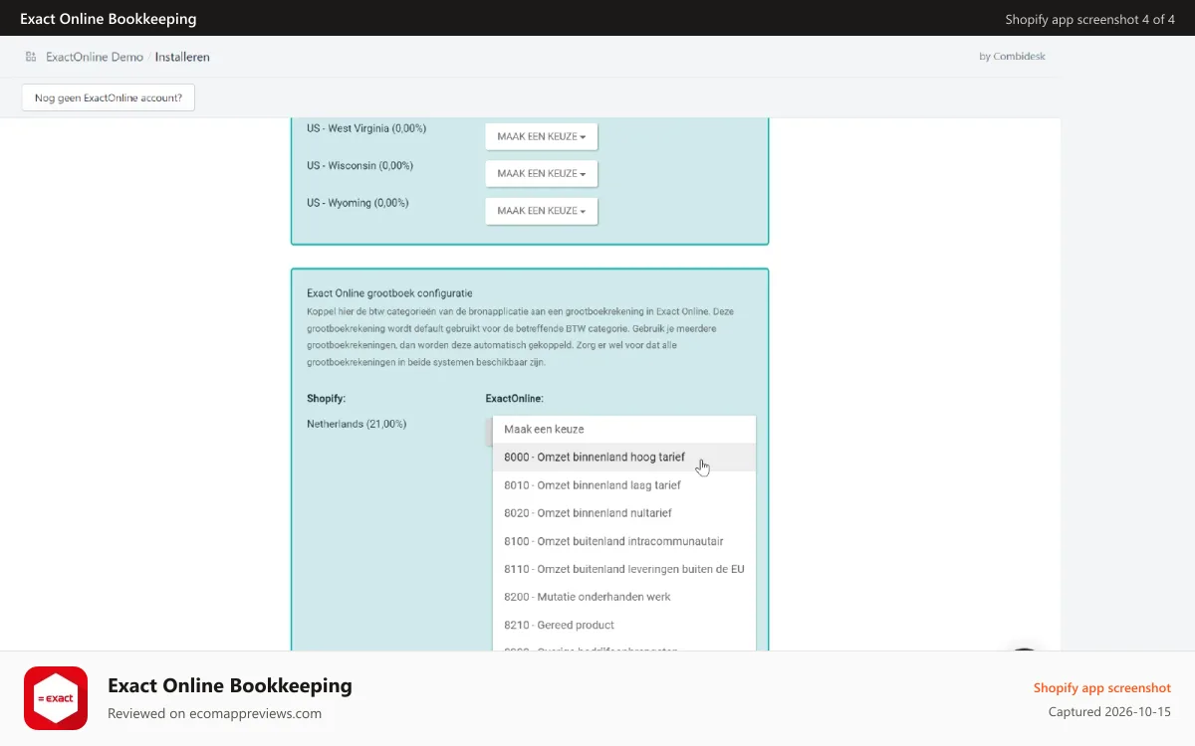Choose 8020 - Omzet binnenland nultarief
1195x746 pixels.
(624, 513)
